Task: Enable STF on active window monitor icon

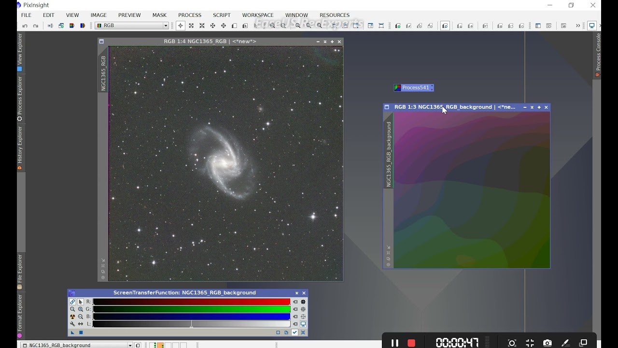Action: pyautogui.click(x=303, y=324)
